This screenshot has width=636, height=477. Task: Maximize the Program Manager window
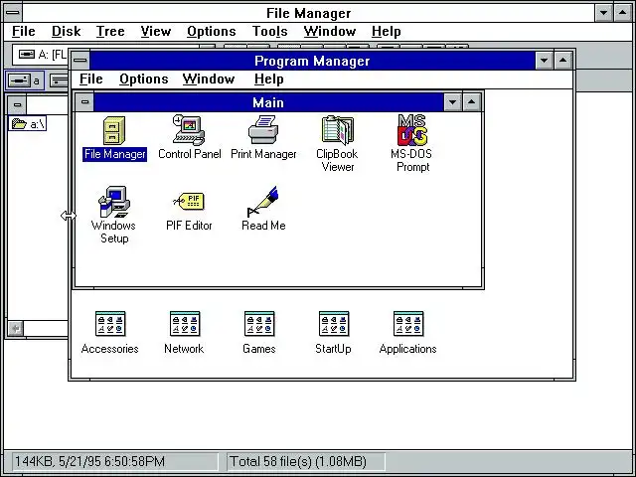(x=563, y=61)
